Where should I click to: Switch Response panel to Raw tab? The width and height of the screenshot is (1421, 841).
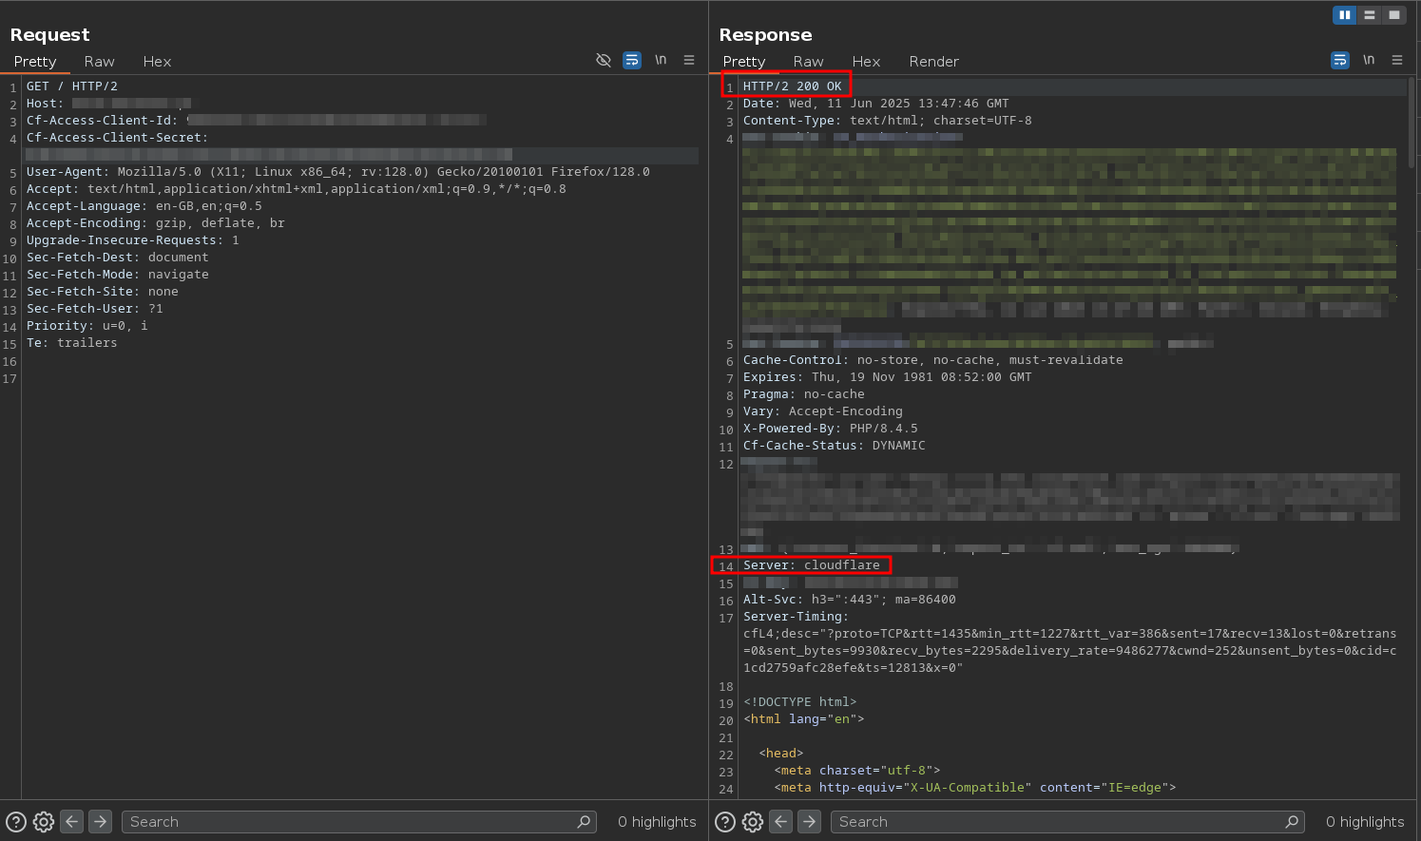[808, 61]
